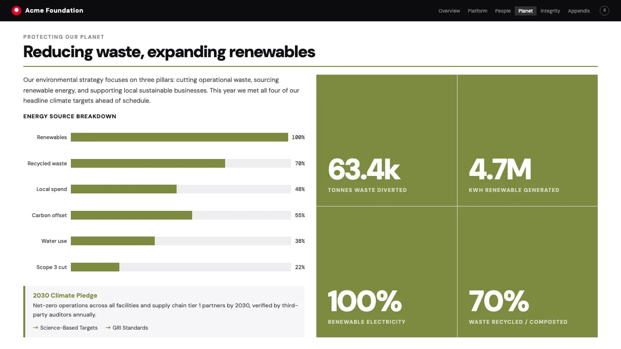Click the Net-zero operations pledge paragraph
621x349 pixels.
point(165,310)
